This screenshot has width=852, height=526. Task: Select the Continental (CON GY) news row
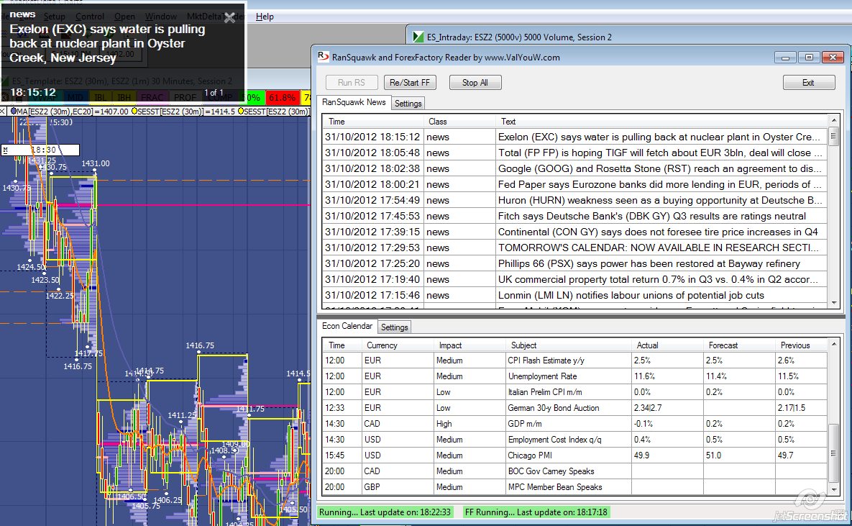(x=575, y=231)
